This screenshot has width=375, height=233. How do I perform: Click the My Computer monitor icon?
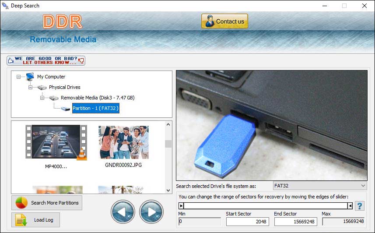point(30,77)
